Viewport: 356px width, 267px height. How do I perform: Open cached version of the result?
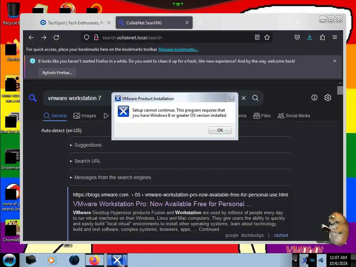[281, 235]
